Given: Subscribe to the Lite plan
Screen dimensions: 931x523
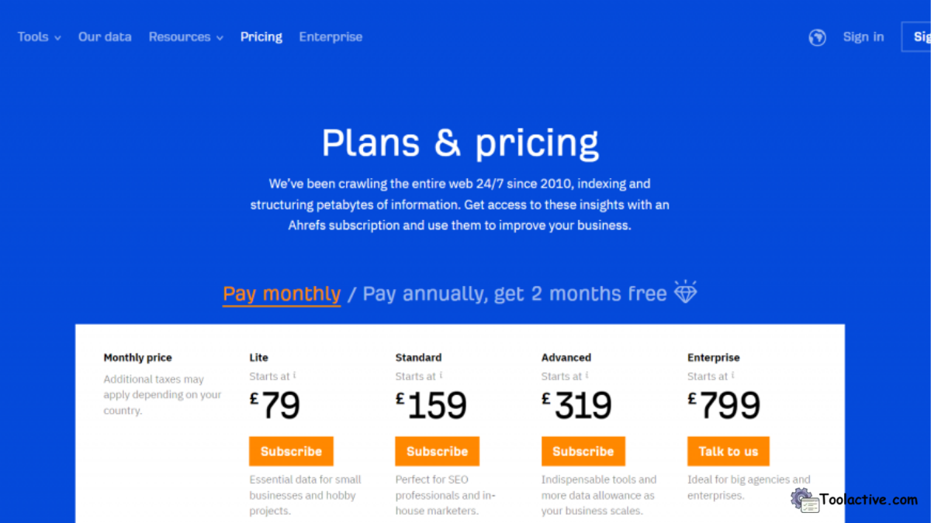Looking at the screenshot, I should click(291, 451).
